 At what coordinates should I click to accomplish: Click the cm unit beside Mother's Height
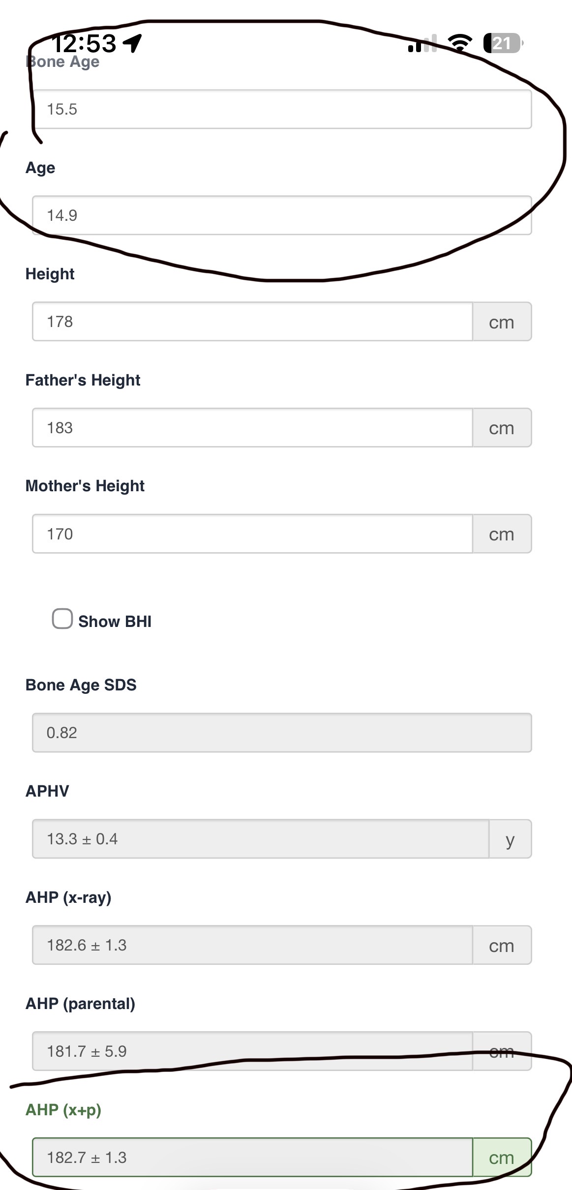502,534
